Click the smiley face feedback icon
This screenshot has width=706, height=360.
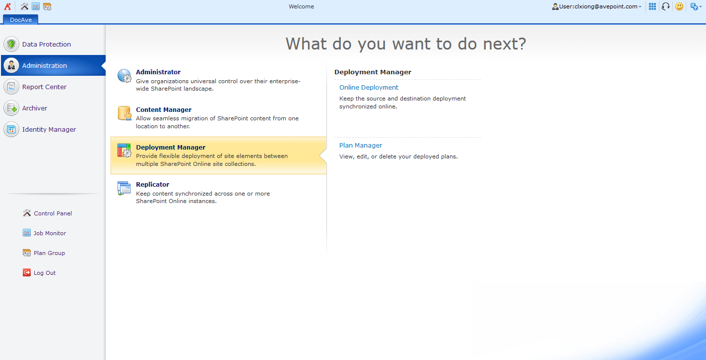tap(679, 6)
